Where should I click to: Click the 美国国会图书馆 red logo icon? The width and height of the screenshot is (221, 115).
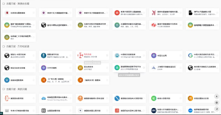click(7, 98)
